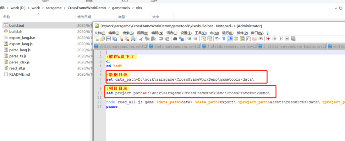Sort Explorer files by 大小 column
345x141 pixels.
[156, 17]
